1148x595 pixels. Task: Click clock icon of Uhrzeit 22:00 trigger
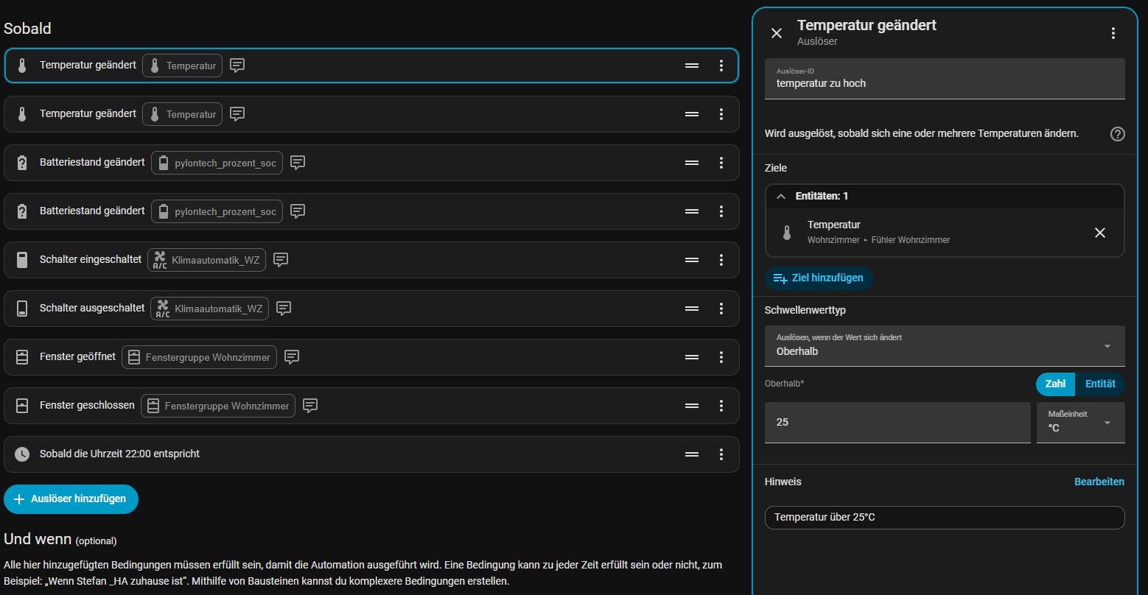tap(22, 454)
